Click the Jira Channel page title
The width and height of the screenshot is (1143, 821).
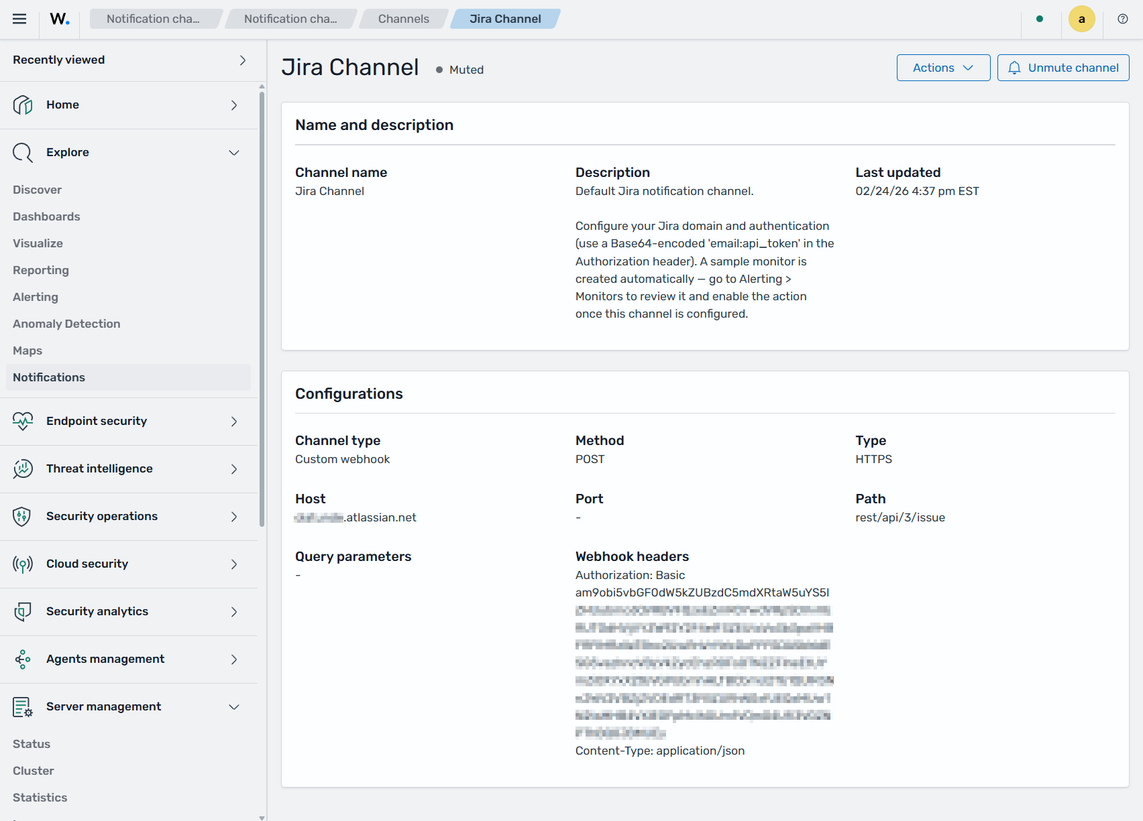pyautogui.click(x=350, y=67)
